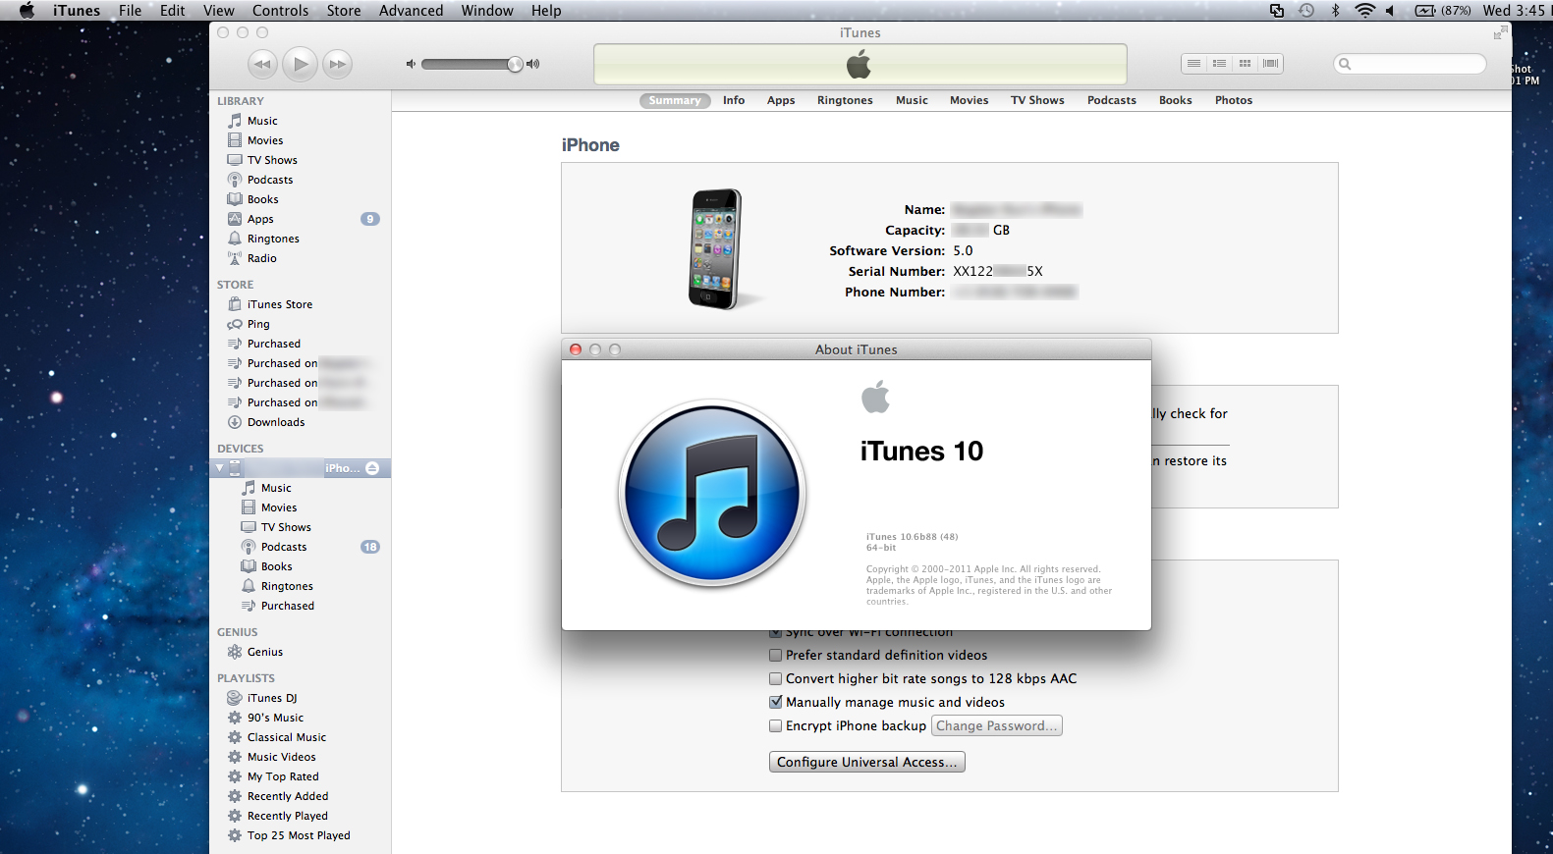Viewport: 1553px width, 854px height.
Task: Click the next track fast-forward button
Action: (x=338, y=64)
